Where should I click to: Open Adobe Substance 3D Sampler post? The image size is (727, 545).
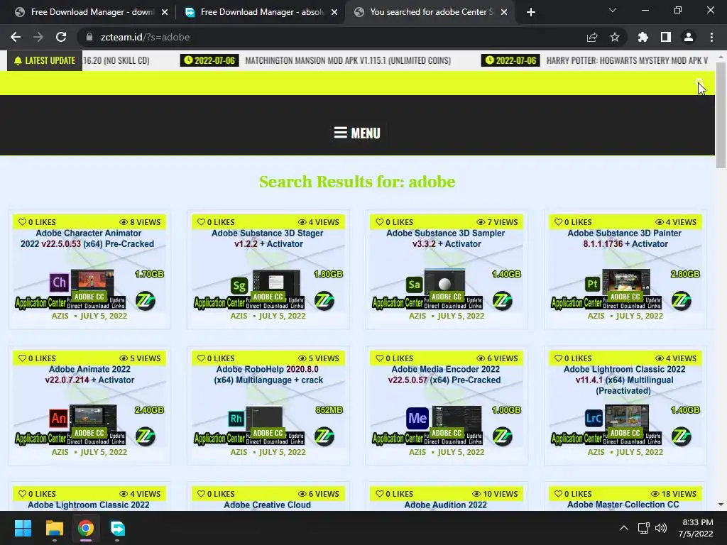[x=446, y=238]
